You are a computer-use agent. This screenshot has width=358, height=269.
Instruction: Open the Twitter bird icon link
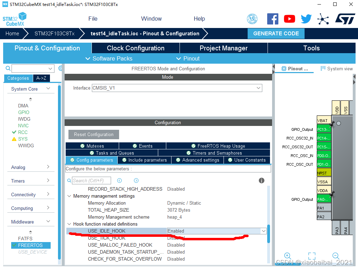coord(306,19)
